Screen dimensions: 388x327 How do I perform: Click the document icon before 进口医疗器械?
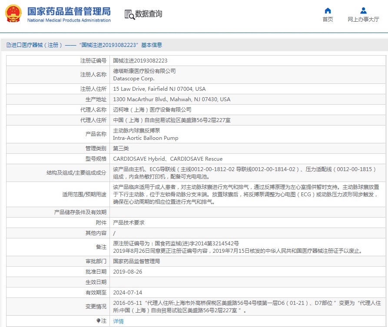[x=9, y=45]
